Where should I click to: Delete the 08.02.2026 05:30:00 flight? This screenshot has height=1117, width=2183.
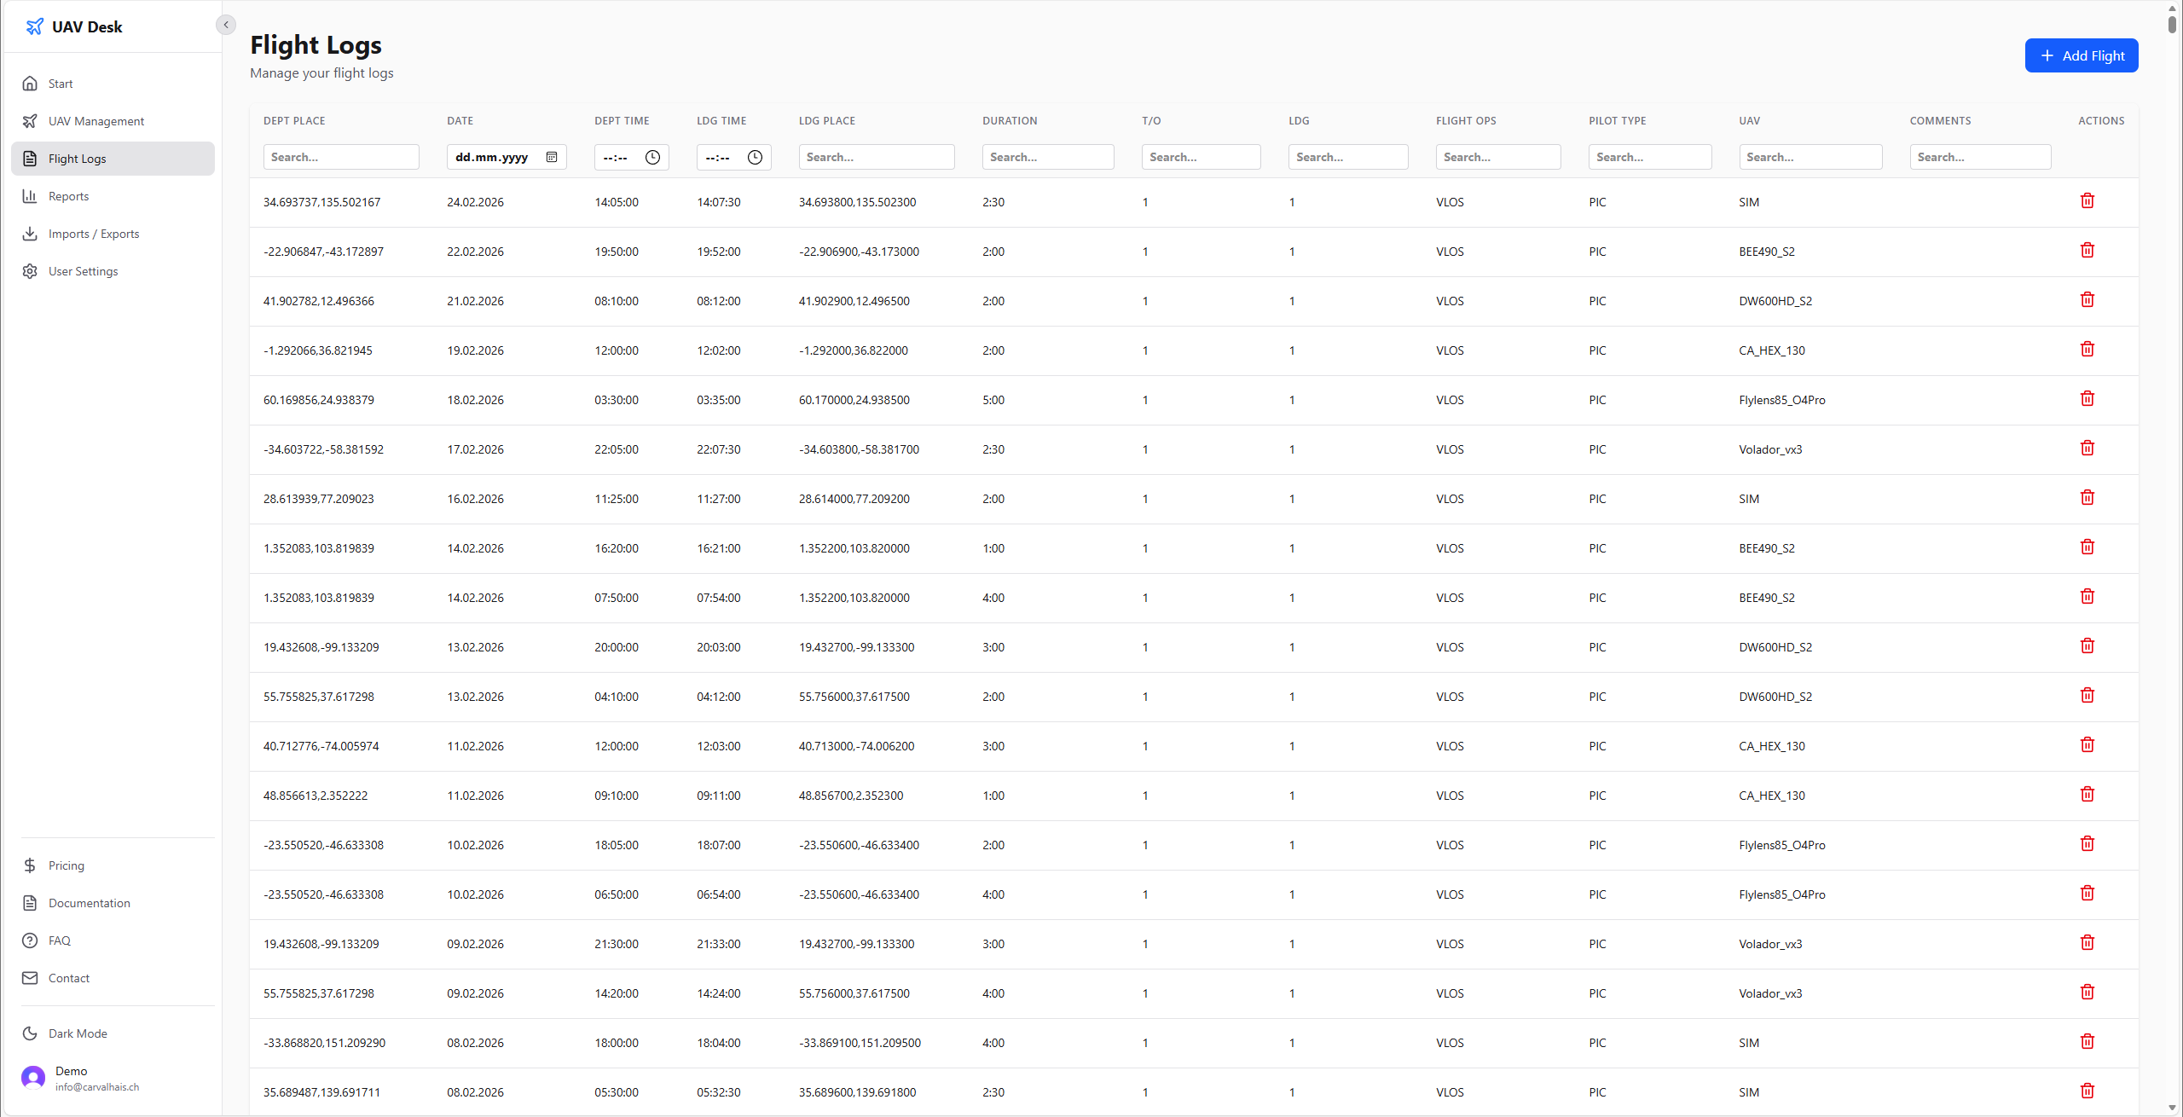coord(2087,1091)
